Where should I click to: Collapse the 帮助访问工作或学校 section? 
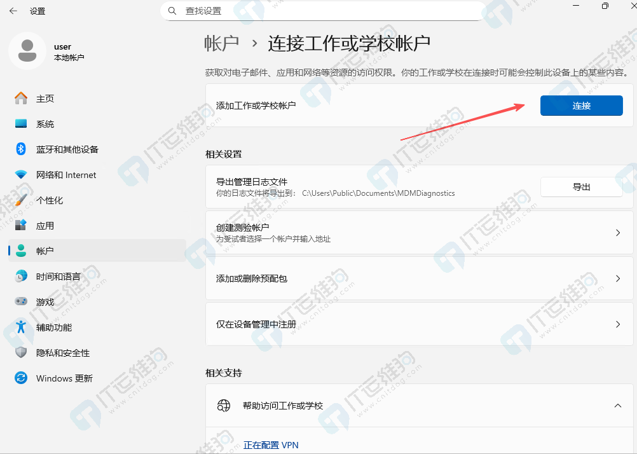pyautogui.click(x=618, y=405)
